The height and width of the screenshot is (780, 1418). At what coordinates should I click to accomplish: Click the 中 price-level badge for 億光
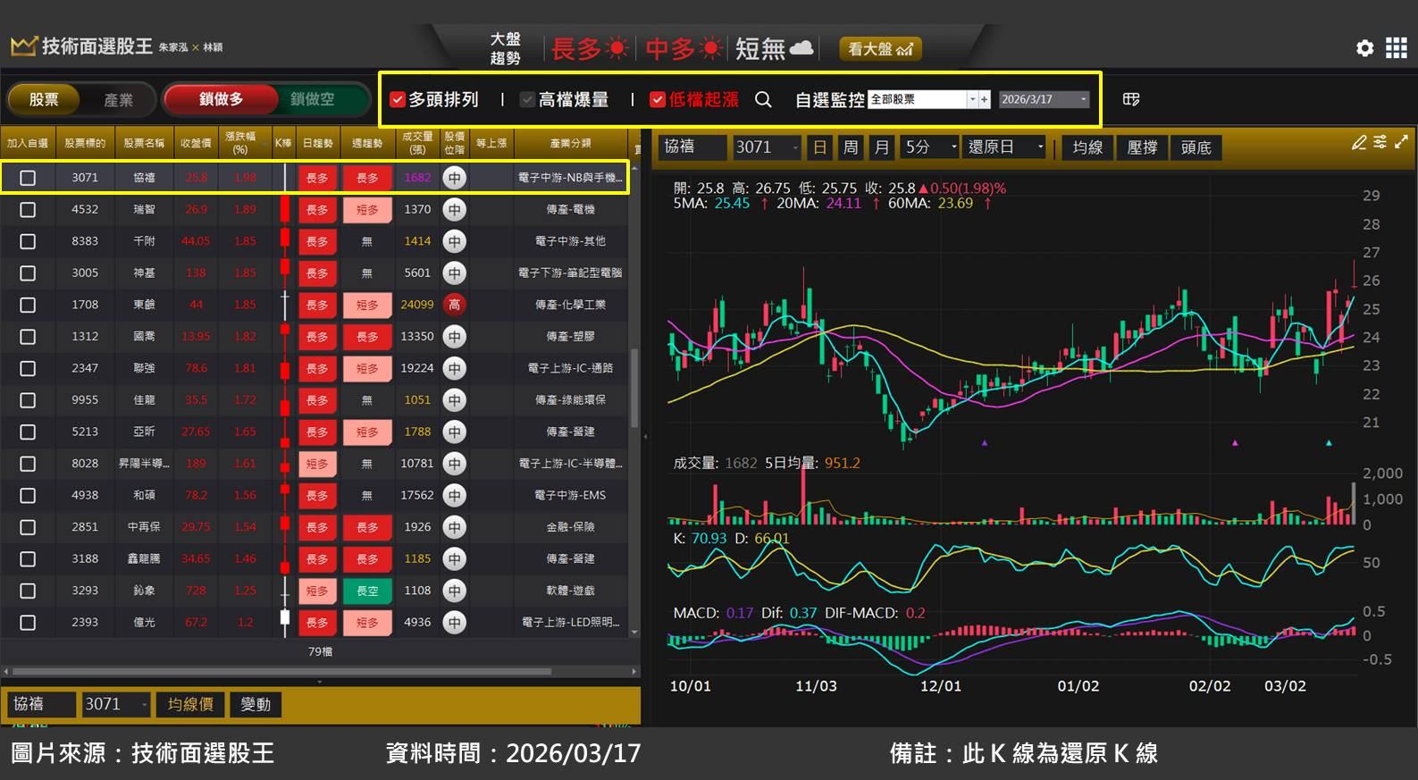(x=454, y=622)
